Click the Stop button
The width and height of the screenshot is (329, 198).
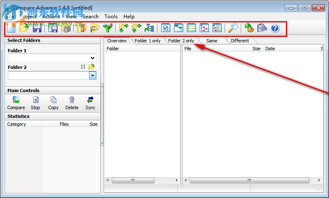click(36, 103)
